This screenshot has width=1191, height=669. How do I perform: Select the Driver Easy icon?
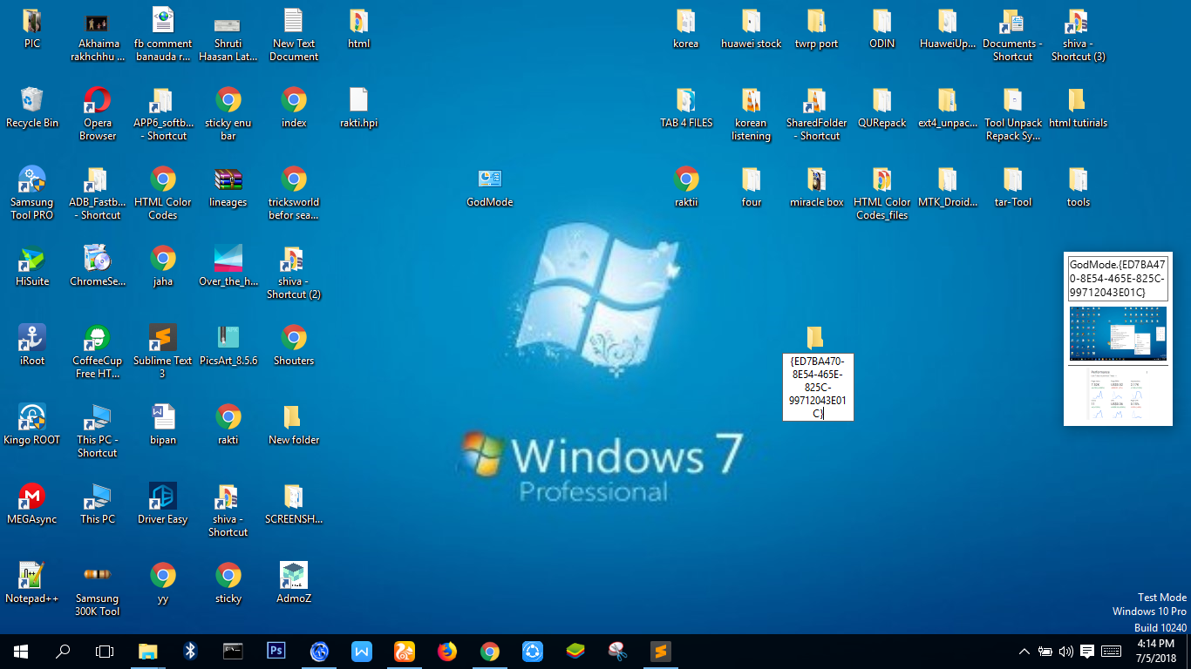point(163,504)
